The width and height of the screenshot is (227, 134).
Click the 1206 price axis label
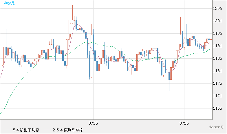(217, 9)
